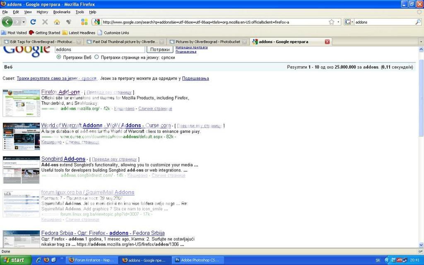The height and width of the screenshot is (265, 424).
Task: Open the Bookmarks menu
Action: click(x=62, y=12)
